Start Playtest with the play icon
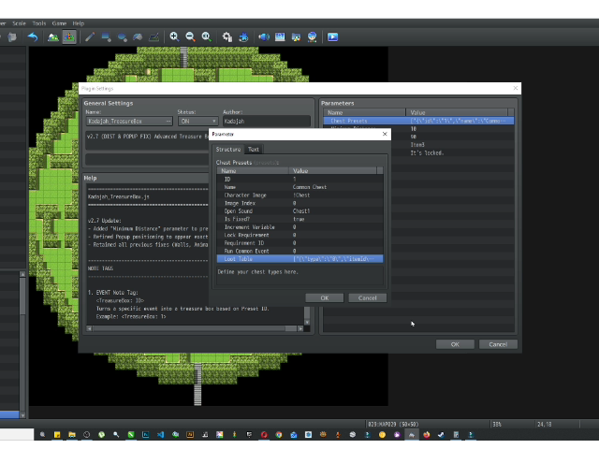This screenshot has height=449, width=599. (333, 37)
